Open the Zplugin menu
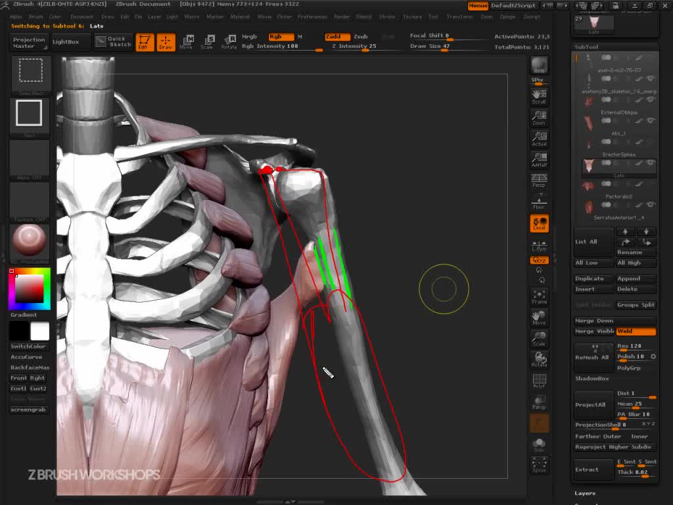 507,16
